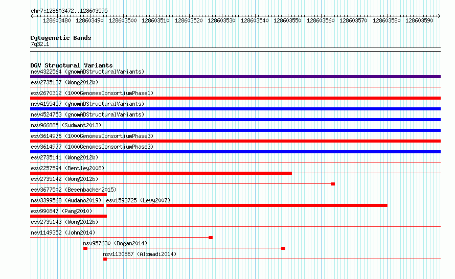Open variant label esv990847 (Pang2010)
The height and width of the screenshot is (279, 455).
click(61, 211)
